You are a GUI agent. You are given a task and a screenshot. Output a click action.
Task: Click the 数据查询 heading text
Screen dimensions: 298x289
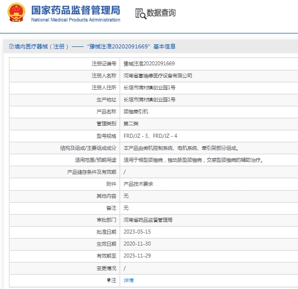point(161,13)
